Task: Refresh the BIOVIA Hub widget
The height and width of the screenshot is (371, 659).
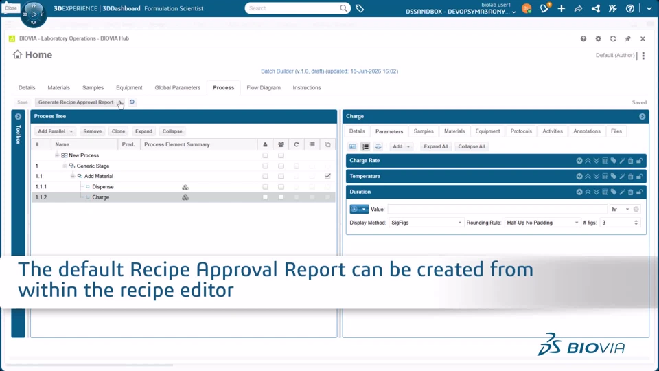Action: click(x=613, y=38)
